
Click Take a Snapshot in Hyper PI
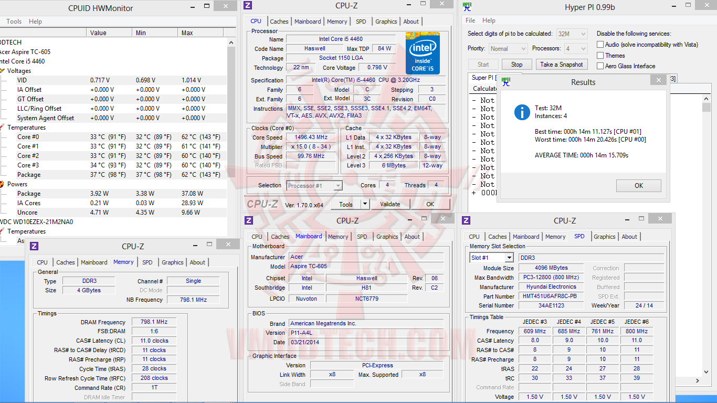click(x=562, y=65)
